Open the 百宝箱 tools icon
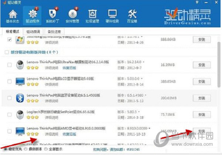Viewport: 222px width, 155px height. (x=132, y=16)
